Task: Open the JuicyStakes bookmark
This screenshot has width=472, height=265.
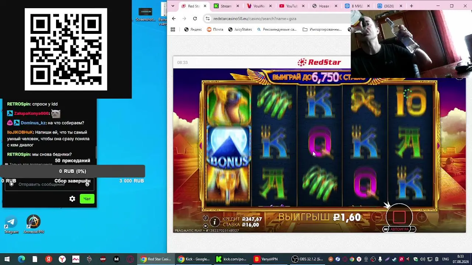Action: point(240,29)
